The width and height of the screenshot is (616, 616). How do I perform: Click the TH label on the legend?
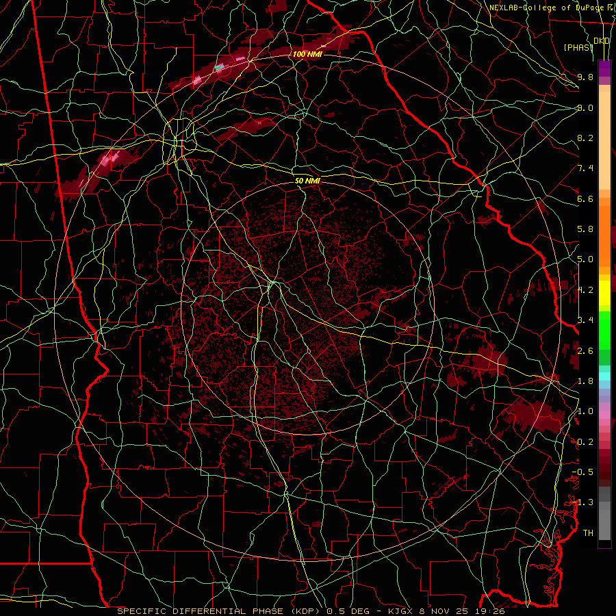click(x=588, y=533)
